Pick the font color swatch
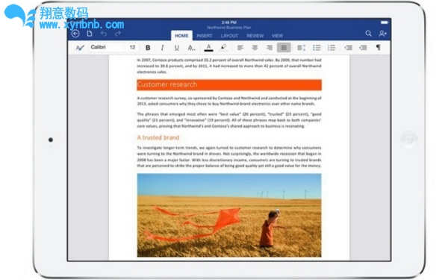Screen dimensions: 448x280 tap(208, 48)
